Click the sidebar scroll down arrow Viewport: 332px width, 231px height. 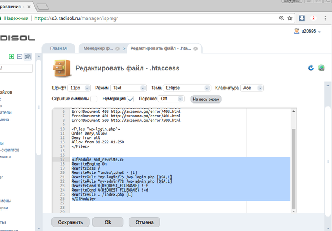[x=39, y=228]
